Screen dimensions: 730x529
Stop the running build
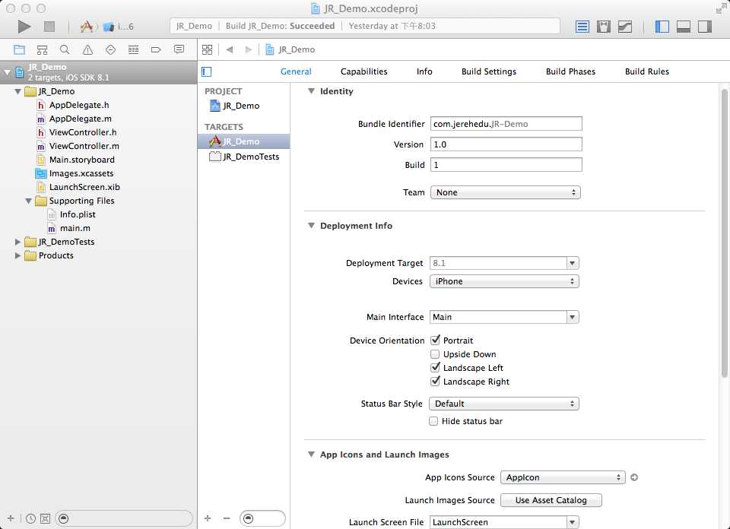[x=49, y=27]
